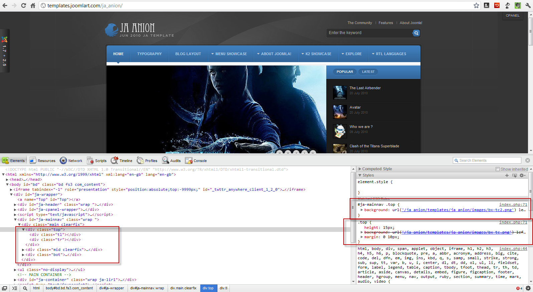Click the red error count indicator
Viewport: 533px width, 292px height.
tap(519, 288)
